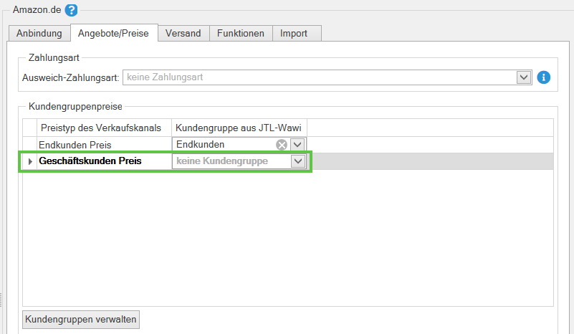The image size is (574, 334).
Task: Go to the Funktionen tab
Action: tap(241, 33)
